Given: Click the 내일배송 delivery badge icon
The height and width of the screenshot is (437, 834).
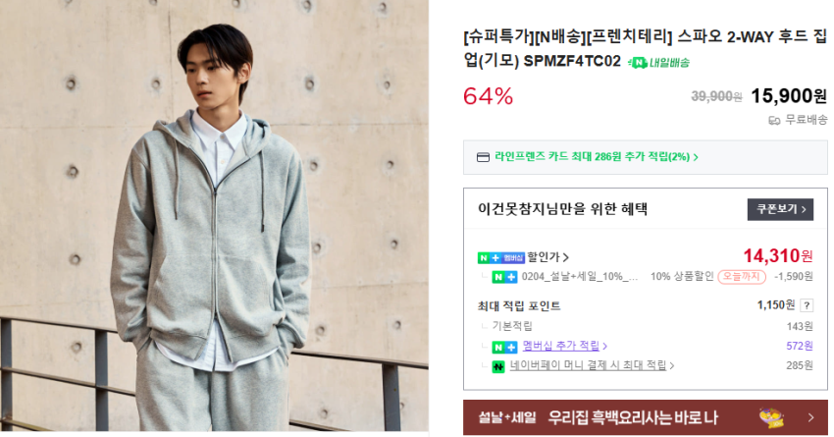Looking at the screenshot, I should pyautogui.click(x=658, y=63).
